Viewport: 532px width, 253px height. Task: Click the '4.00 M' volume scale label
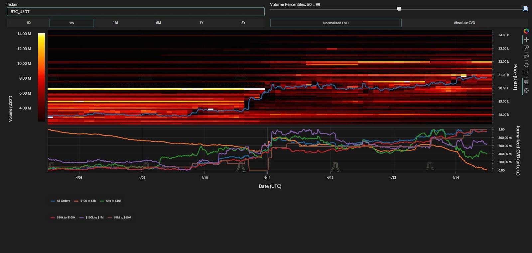25,108
